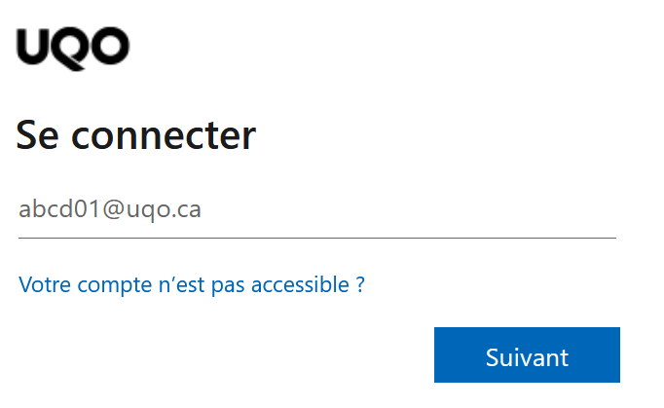
Task: Click the username field with uqo.ca placeholder
Action: coord(316,210)
